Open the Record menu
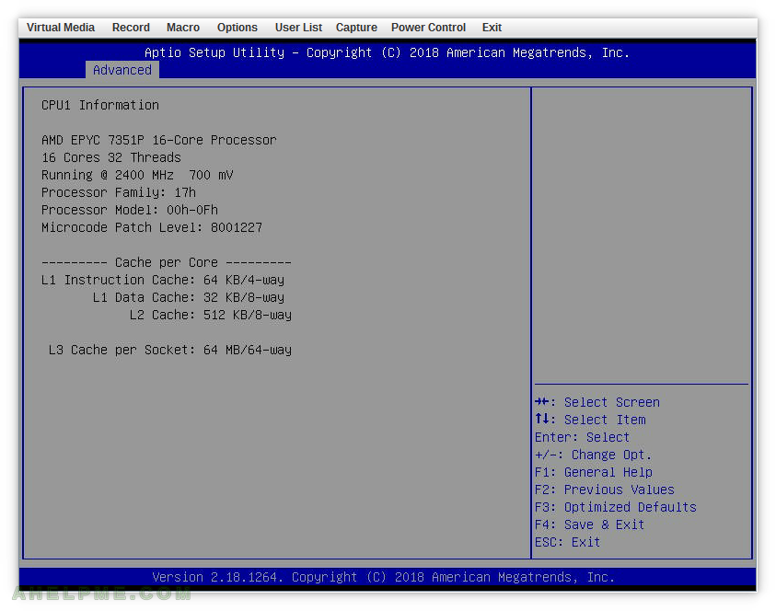The width and height of the screenshot is (776, 611). click(x=131, y=28)
